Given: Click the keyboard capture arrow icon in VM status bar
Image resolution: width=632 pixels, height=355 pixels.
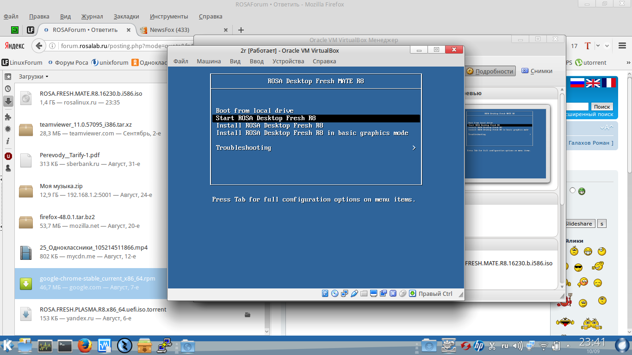Looking at the screenshot, I should pyautogui.click(x=412, y=294).
